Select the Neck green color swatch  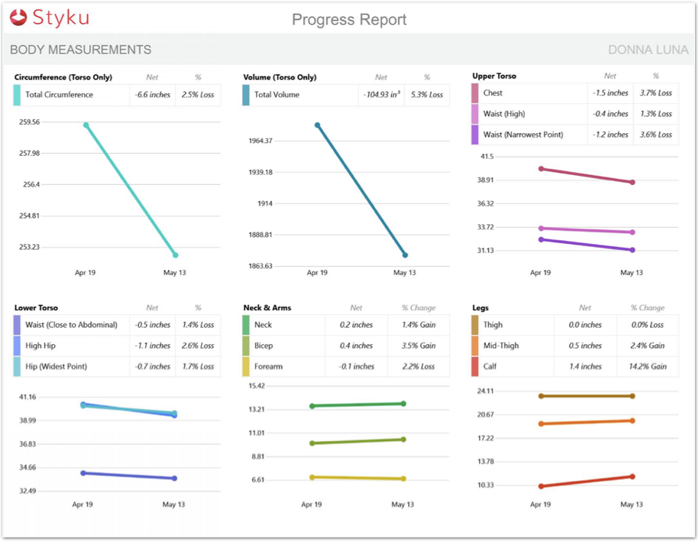(x=246, y=325)
